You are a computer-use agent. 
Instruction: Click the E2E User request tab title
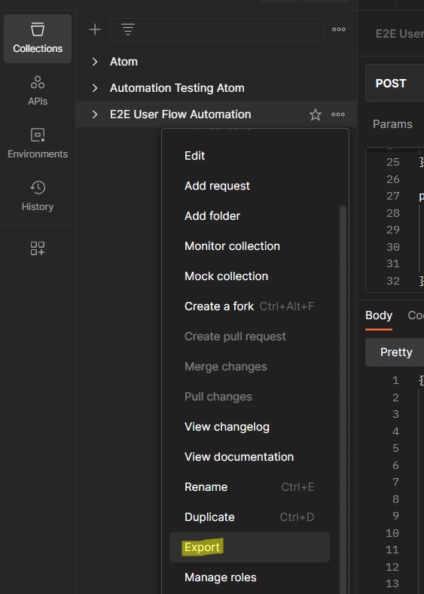click(399, 34)
